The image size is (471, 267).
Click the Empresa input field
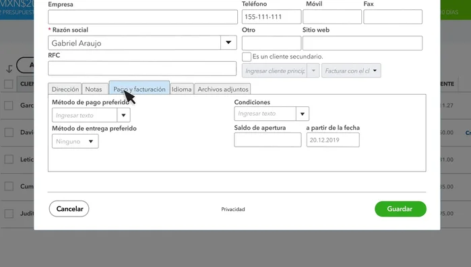(x=143, y=17)
